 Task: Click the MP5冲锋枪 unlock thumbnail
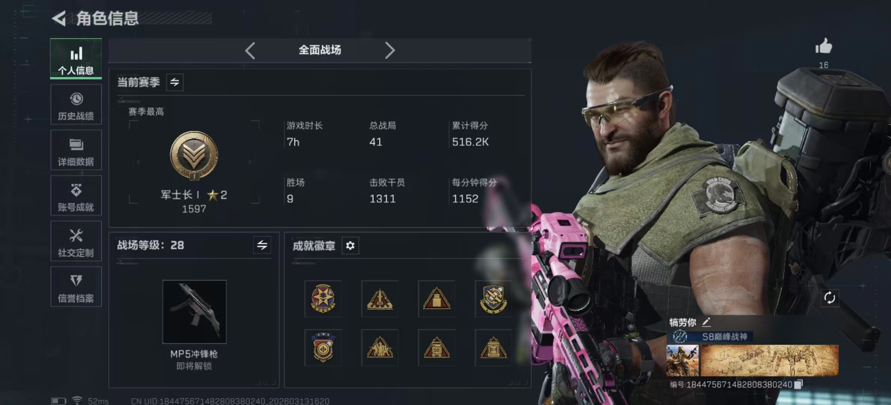click(x=194, y=312)
